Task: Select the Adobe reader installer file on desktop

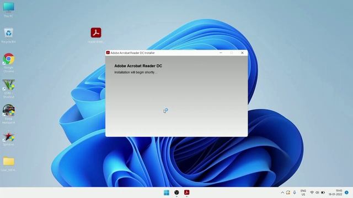Action: 96,35
